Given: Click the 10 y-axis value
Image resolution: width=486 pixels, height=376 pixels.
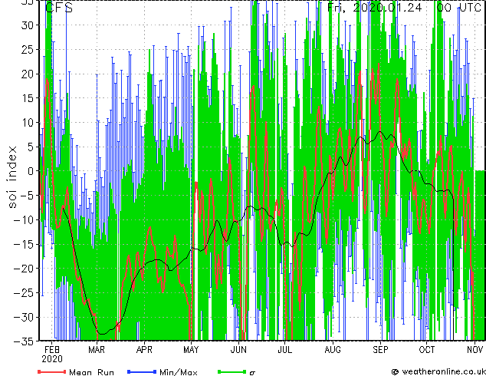Looking at the screenshot, I should point(27,123).
